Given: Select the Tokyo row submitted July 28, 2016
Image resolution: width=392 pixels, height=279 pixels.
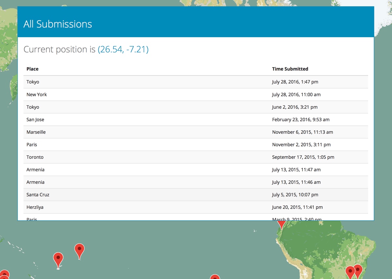Looking at the screenshot, I should [x=196, y=82].
